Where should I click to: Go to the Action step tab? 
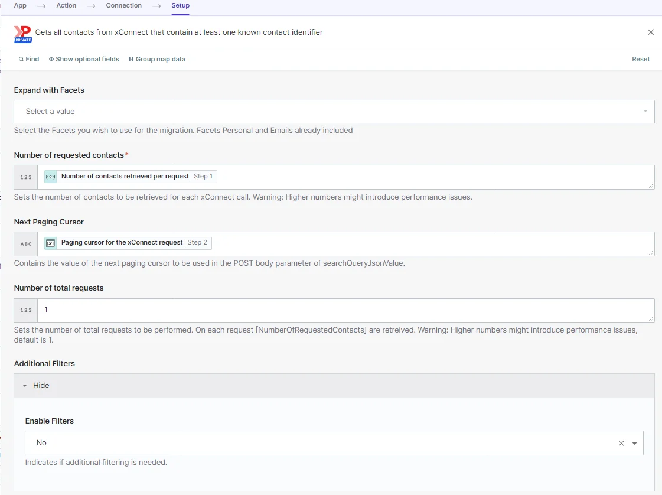click(x=66, y=5)
